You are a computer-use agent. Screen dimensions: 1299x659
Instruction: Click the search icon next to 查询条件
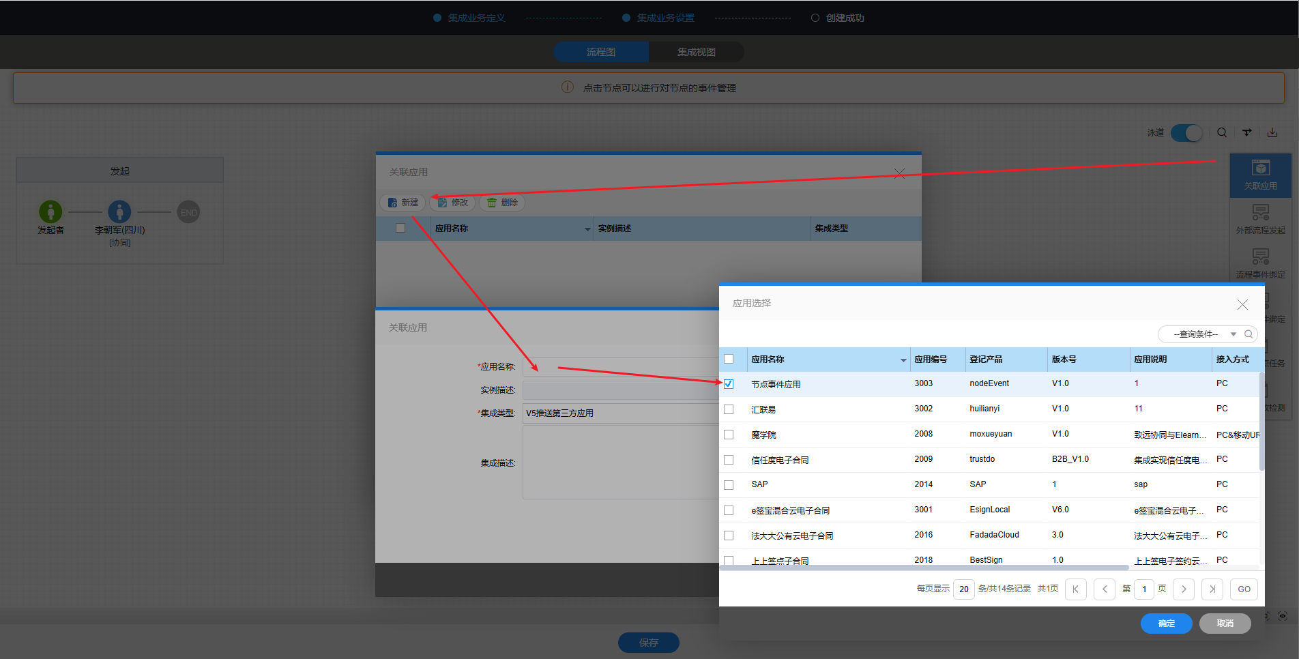pyautogui.click(x=1249, y=334)
